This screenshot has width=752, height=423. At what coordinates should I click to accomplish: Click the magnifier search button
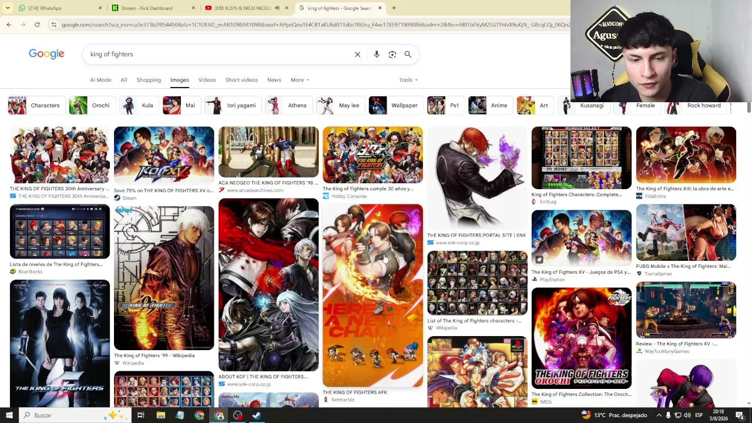coord(408,55)
